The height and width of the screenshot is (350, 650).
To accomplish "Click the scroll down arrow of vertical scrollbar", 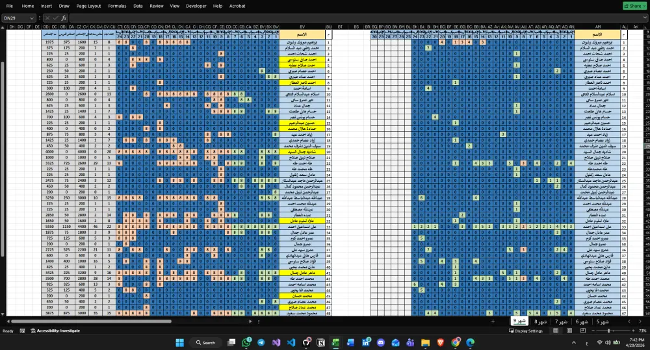I will [3, 314].
